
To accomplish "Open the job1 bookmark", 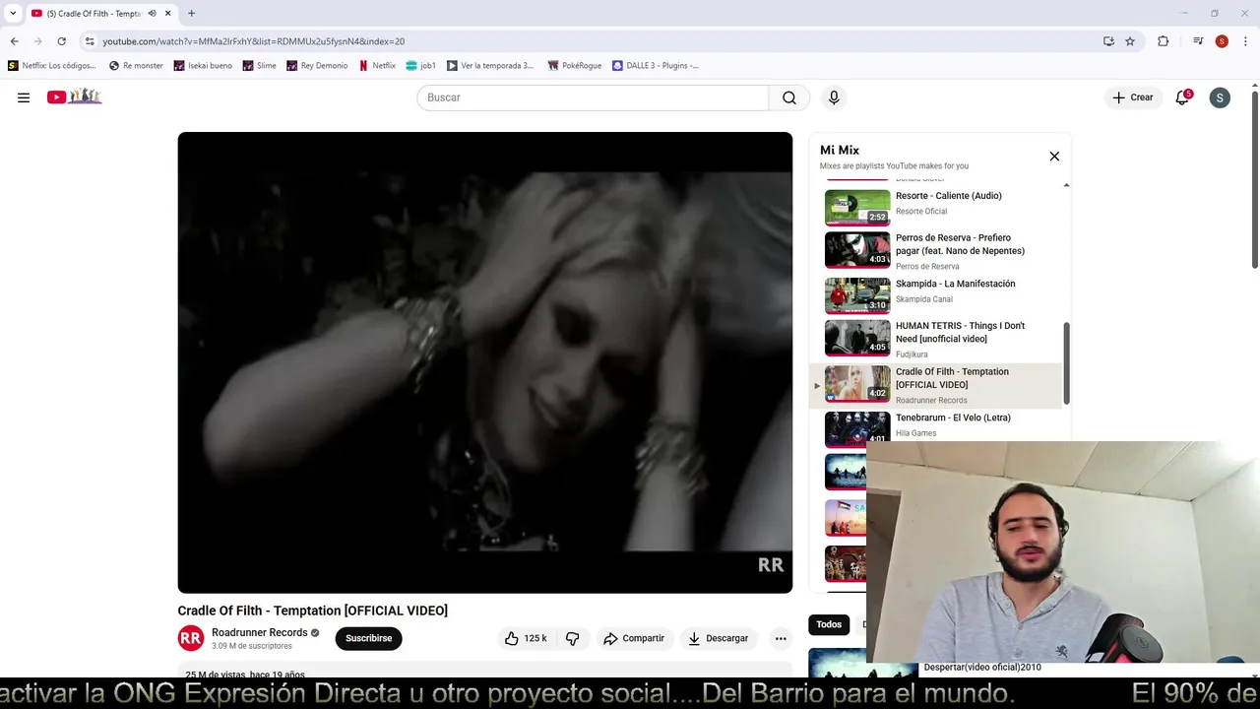I will coord(420,66).
